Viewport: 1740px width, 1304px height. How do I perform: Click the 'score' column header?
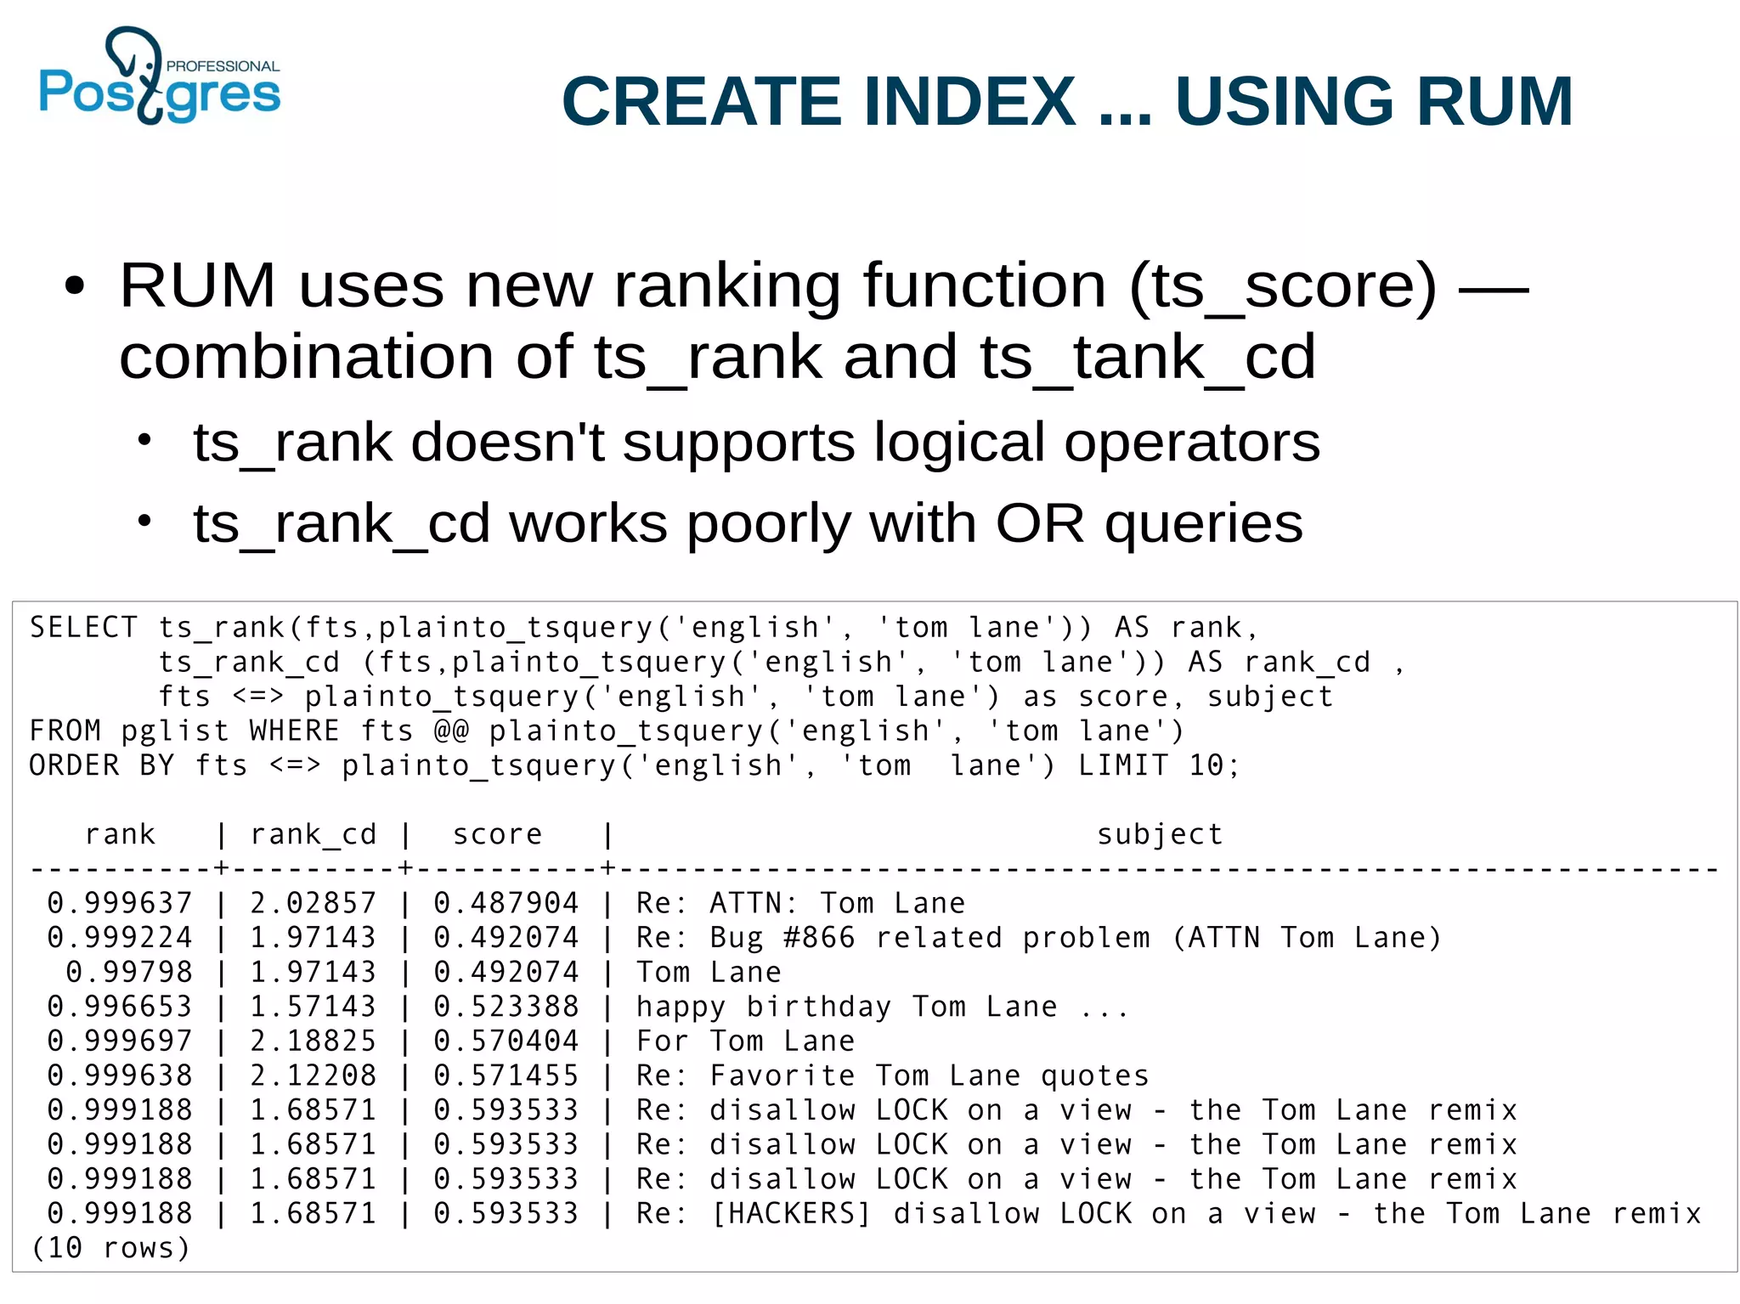(497, 834)
